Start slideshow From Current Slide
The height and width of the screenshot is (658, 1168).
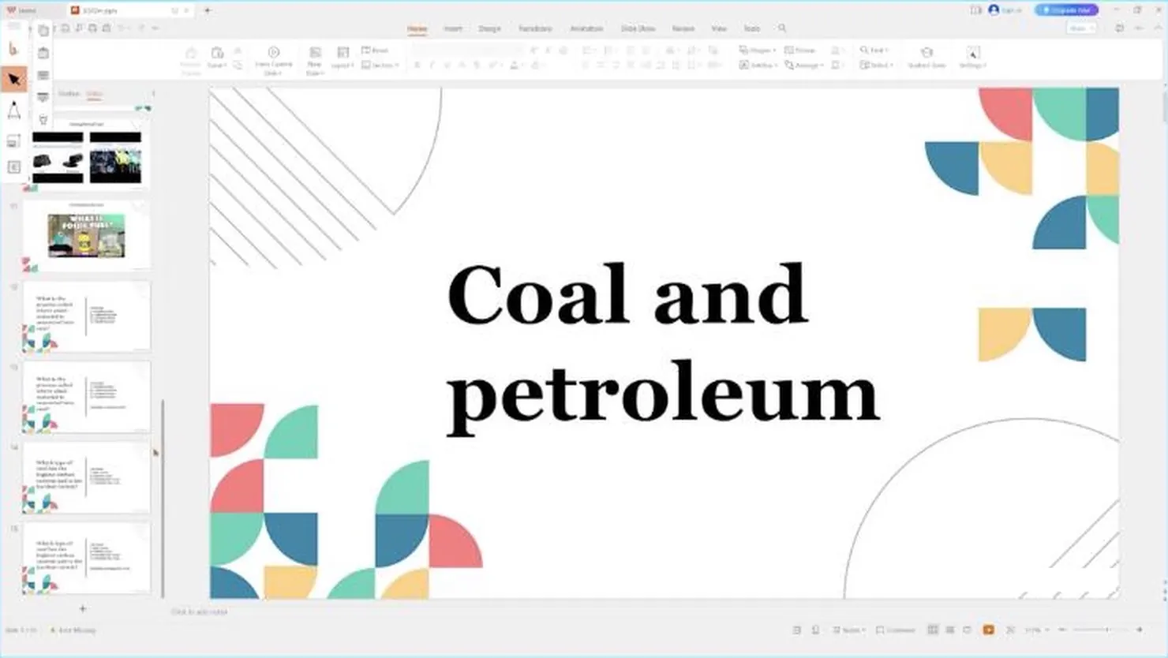tap(274, 60)
